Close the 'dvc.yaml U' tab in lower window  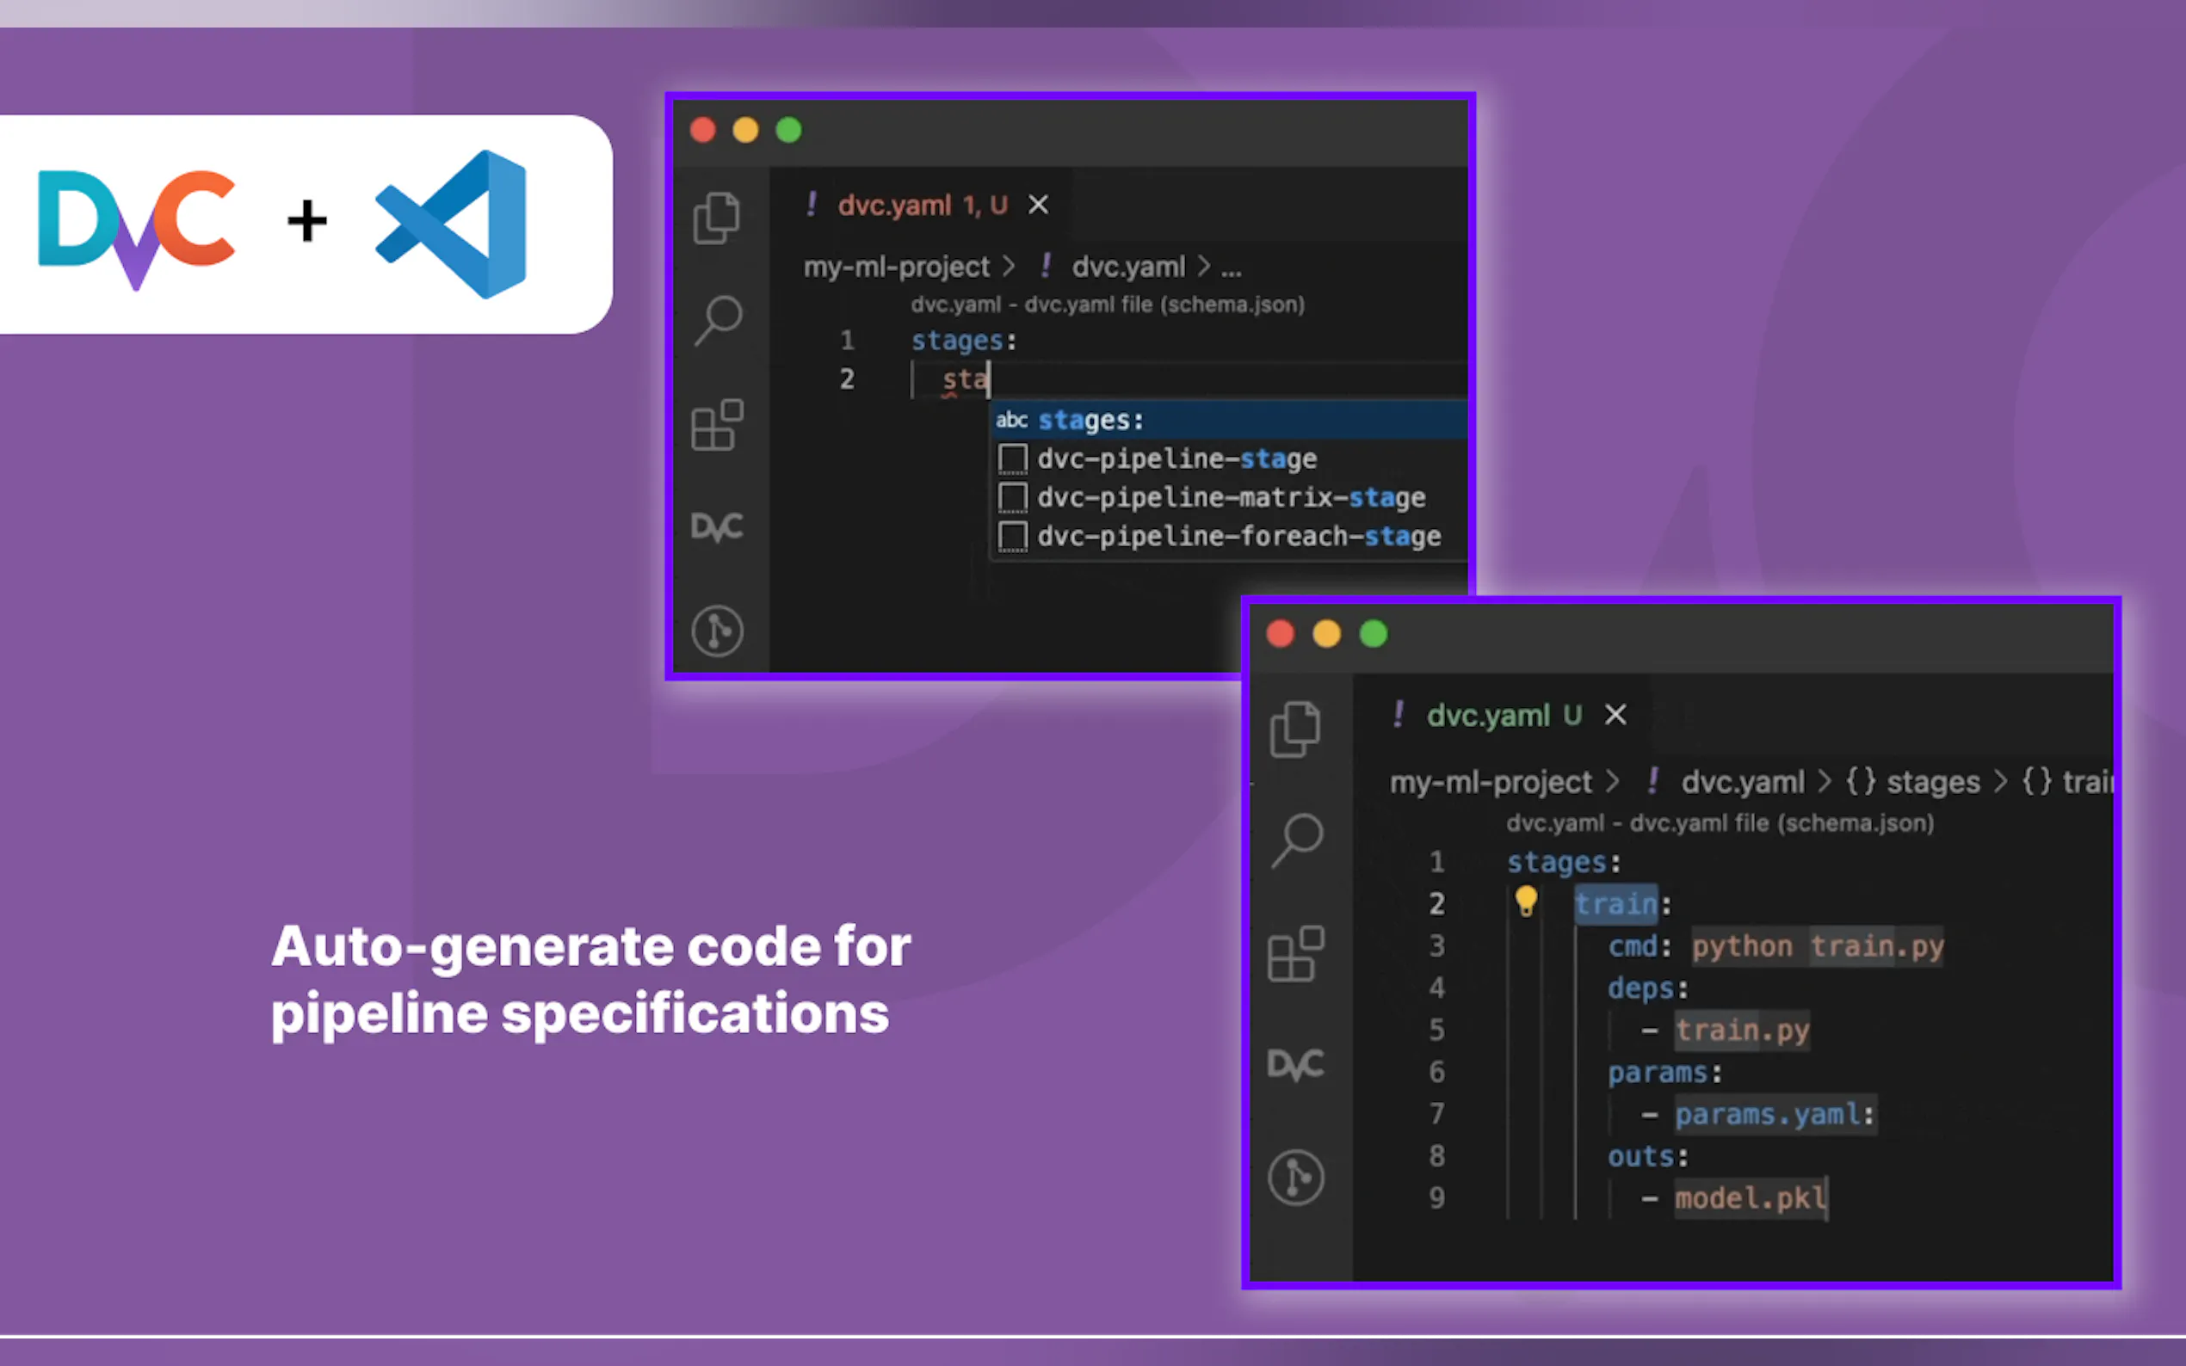click(x=1615, y=715)
